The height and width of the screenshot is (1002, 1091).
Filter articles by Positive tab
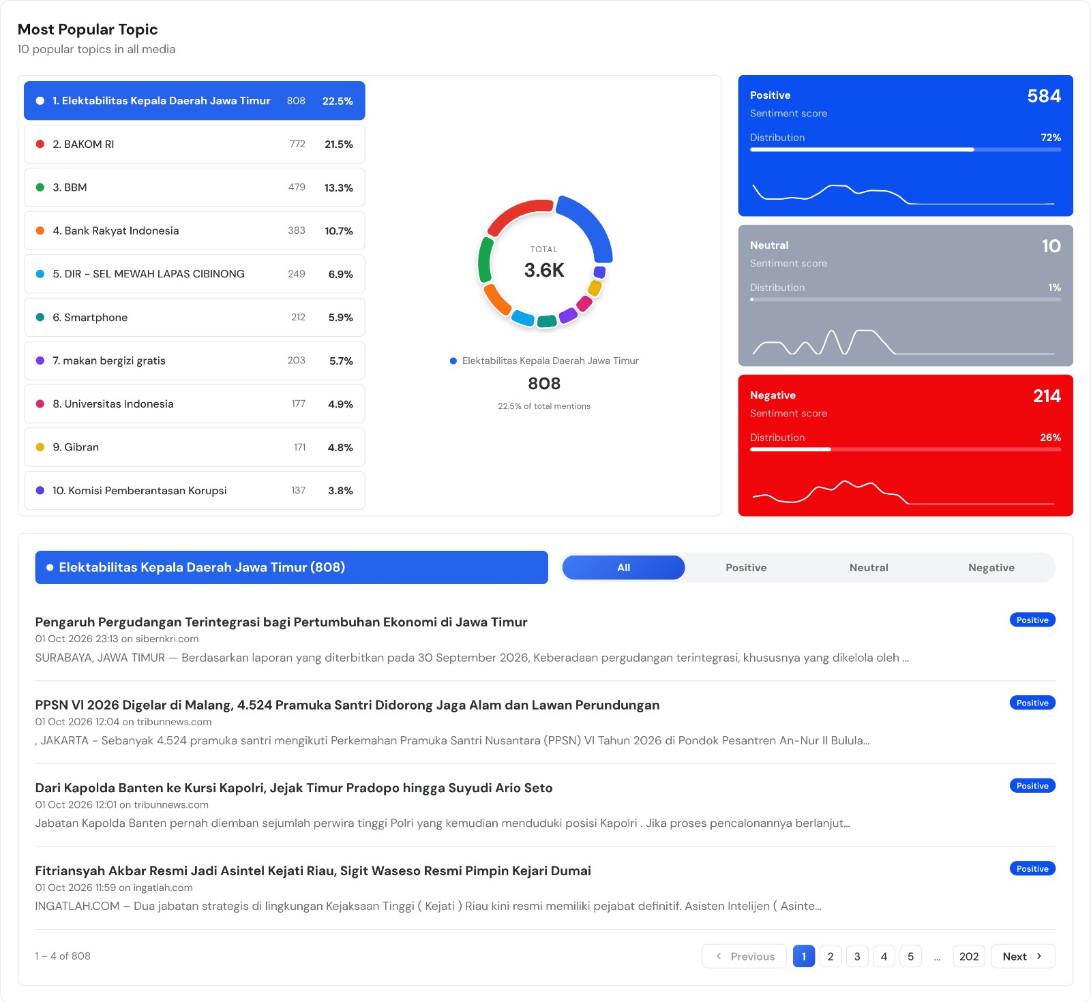tap(746, 568)
